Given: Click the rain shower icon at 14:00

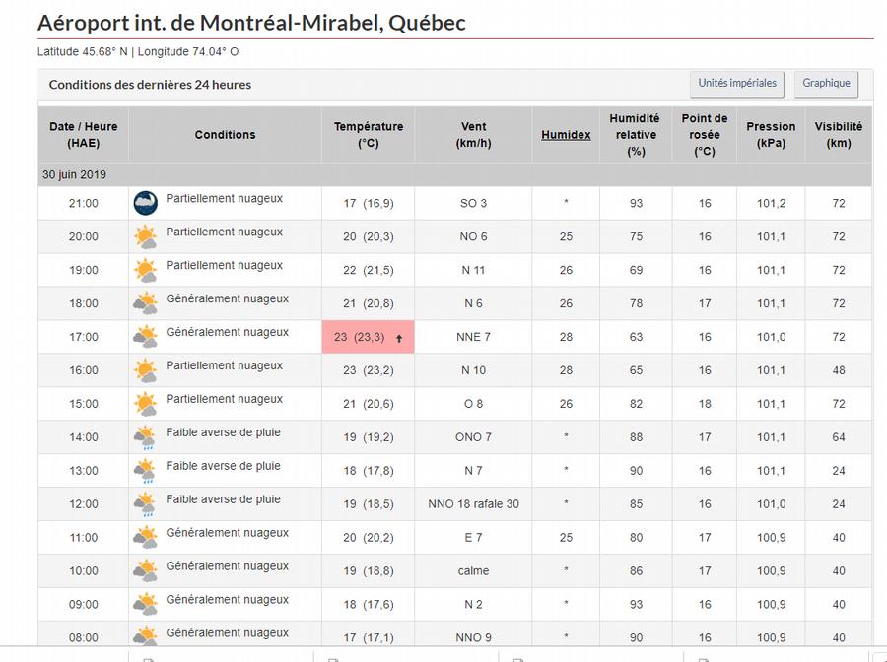Looking at the screenshot, I should 146,437.
